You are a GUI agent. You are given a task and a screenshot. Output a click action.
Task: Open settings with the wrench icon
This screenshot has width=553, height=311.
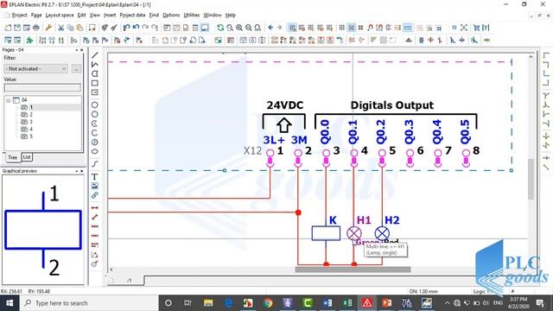[48, 28]
